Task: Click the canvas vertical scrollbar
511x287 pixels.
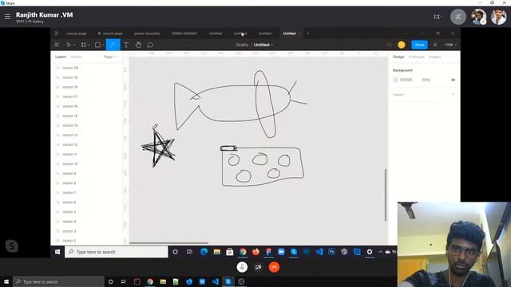Action: click(x=386, y=195)
